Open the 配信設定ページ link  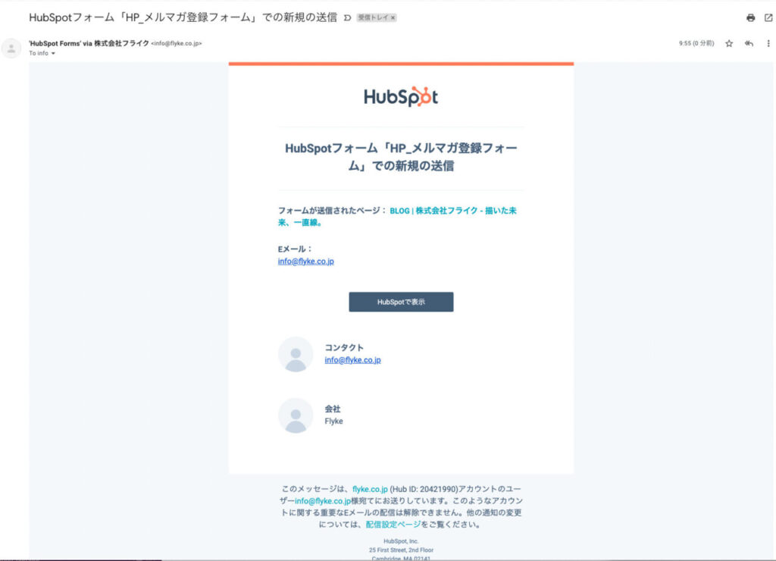(393, 525)
